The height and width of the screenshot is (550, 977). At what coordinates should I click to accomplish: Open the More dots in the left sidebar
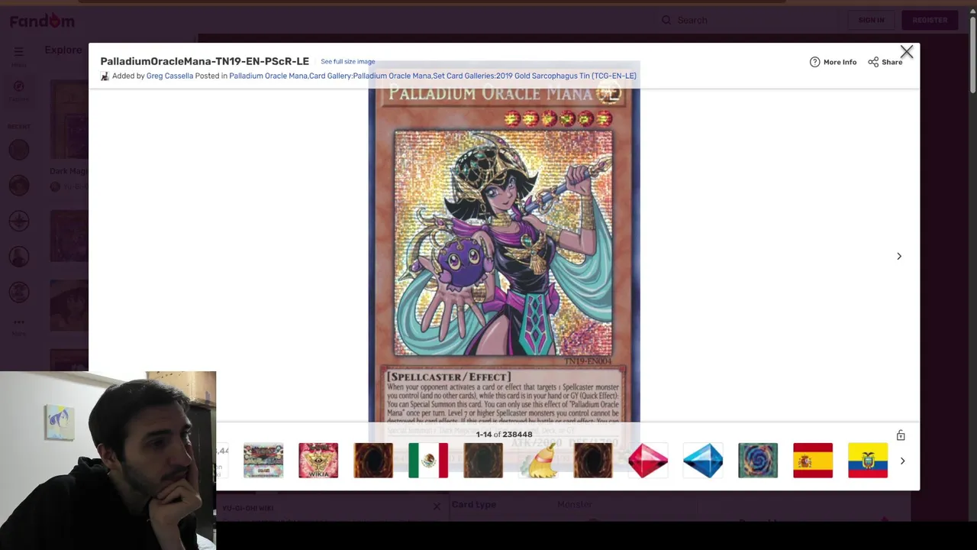(x=19, y=322)
